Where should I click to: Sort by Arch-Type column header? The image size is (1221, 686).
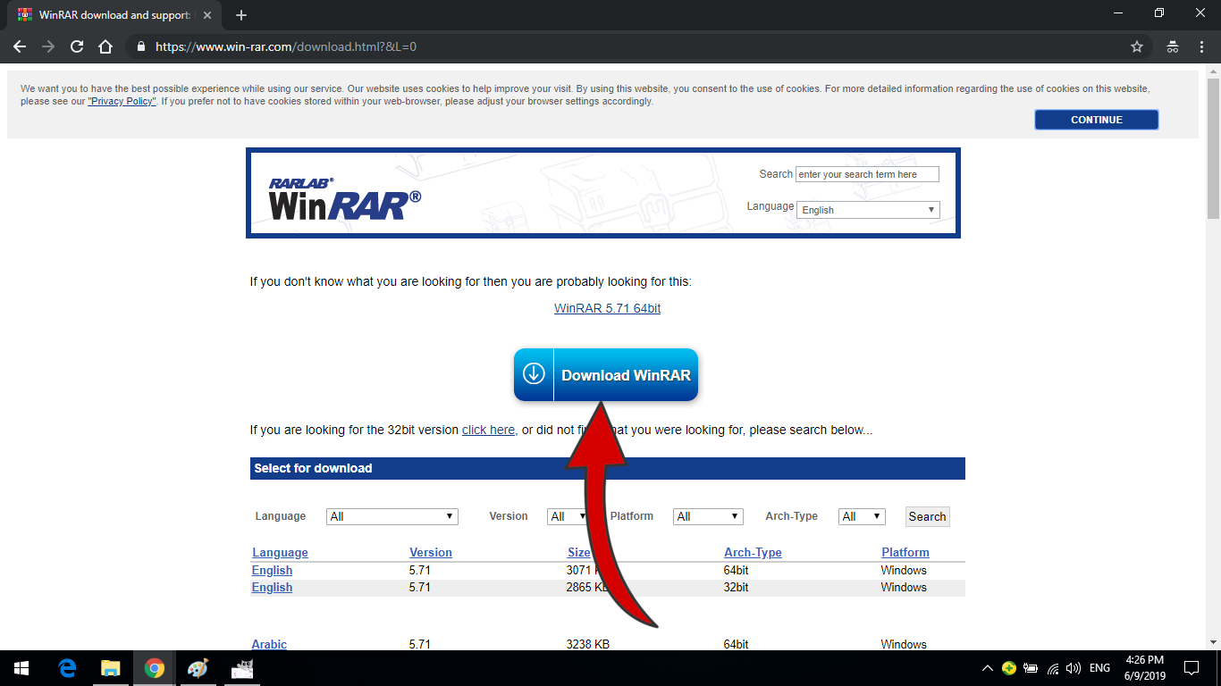pos(753,552)
